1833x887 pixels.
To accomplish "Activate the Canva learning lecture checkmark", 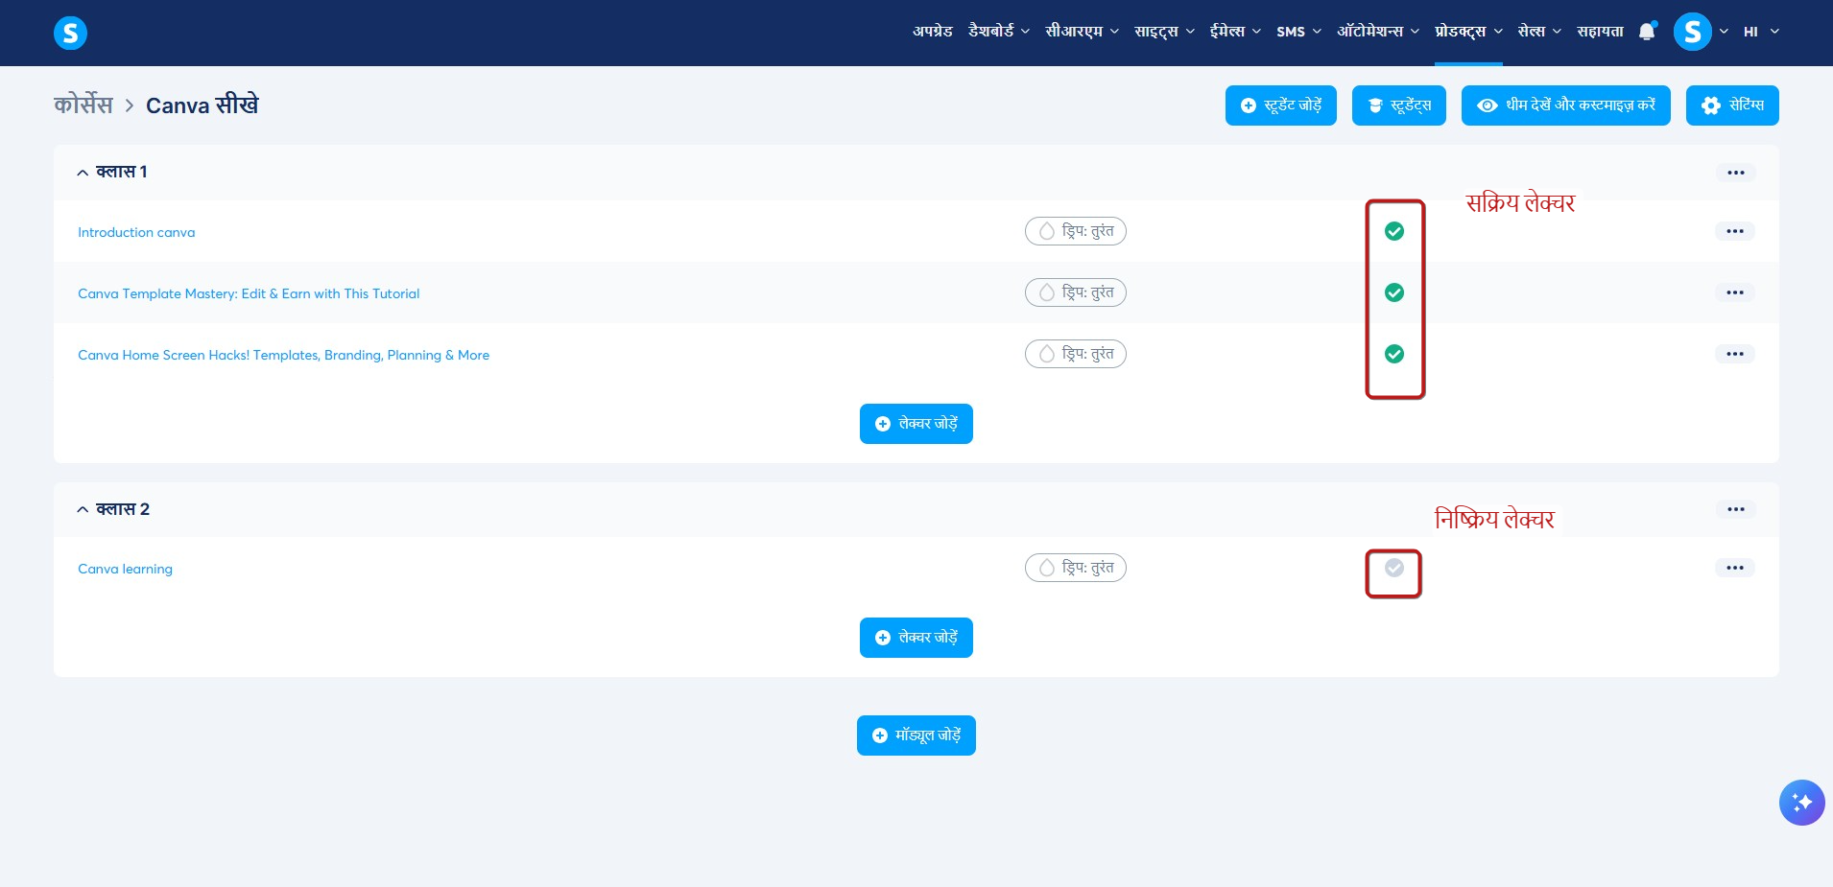I will pyautogui.click(x=1394, y=568).
